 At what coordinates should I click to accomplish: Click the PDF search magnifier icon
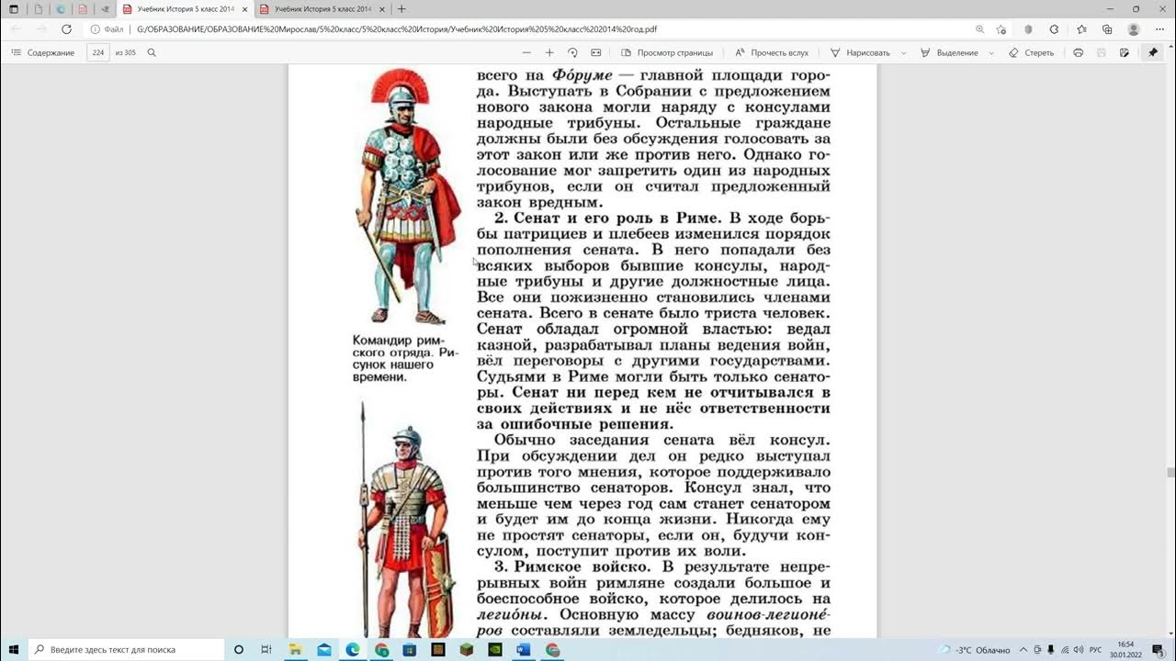point(152,52)
